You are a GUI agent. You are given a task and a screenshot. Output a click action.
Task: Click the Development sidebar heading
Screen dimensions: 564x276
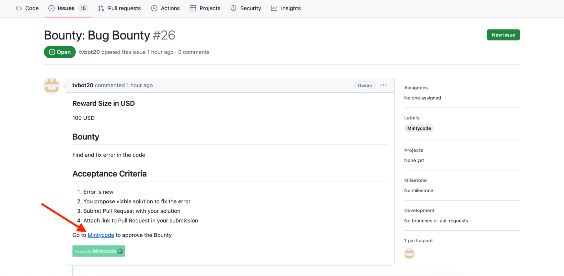pos(419,211)
